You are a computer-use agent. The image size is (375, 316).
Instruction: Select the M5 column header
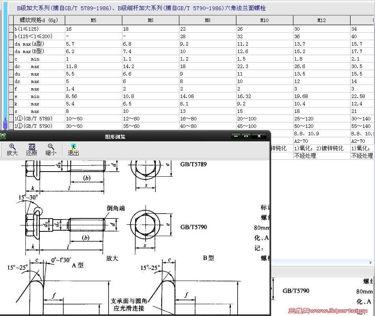[x=94, y=20]
